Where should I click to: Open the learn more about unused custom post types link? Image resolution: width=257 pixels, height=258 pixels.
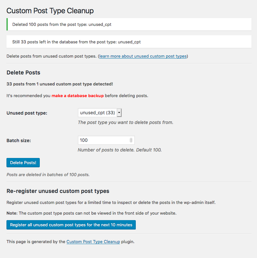tap(143, 56)
